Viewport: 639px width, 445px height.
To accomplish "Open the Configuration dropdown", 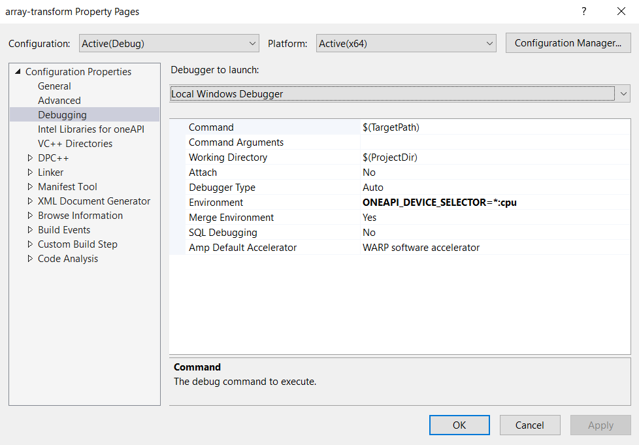I will tap(253, 43).
